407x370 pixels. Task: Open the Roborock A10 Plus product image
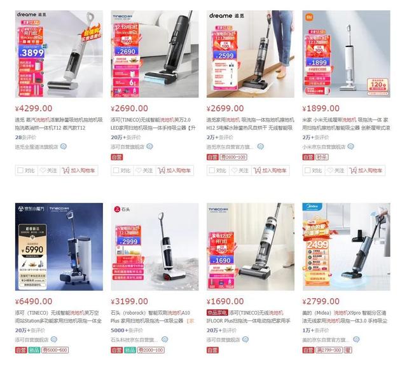(155, 247)
